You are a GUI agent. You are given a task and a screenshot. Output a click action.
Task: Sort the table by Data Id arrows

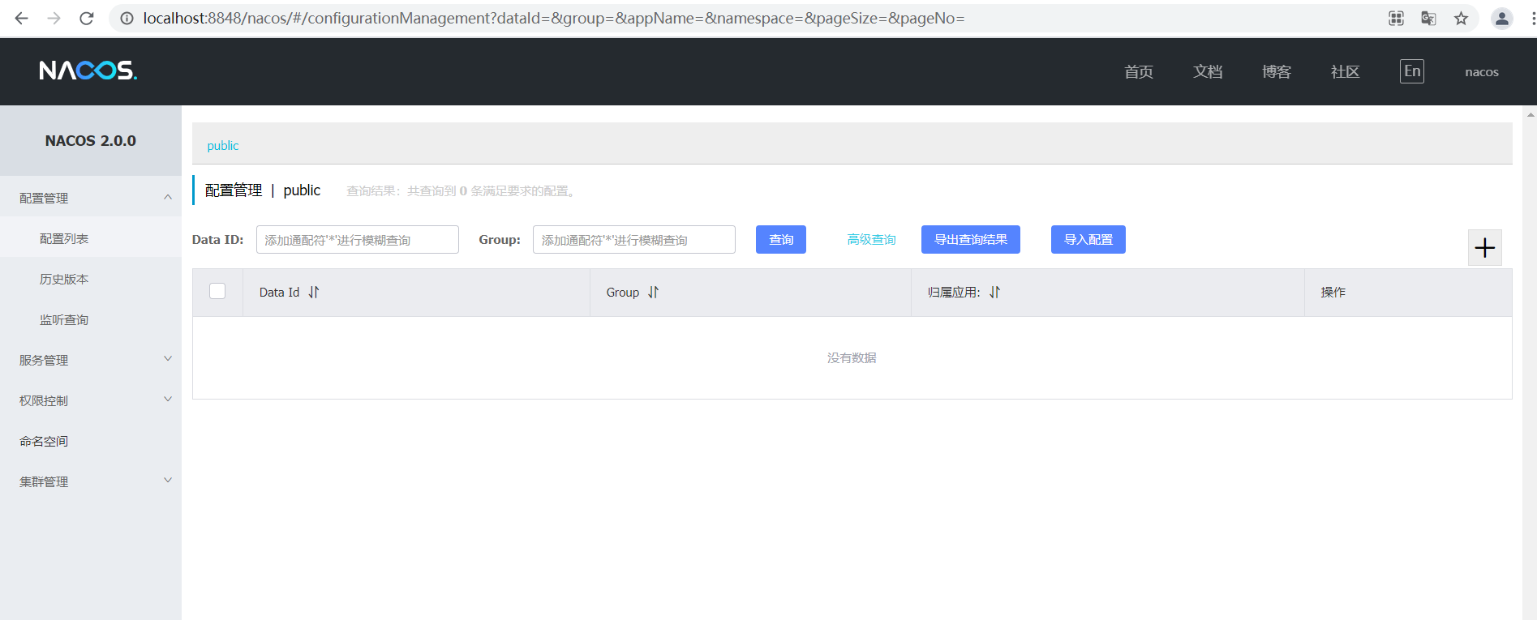[314, 292]
